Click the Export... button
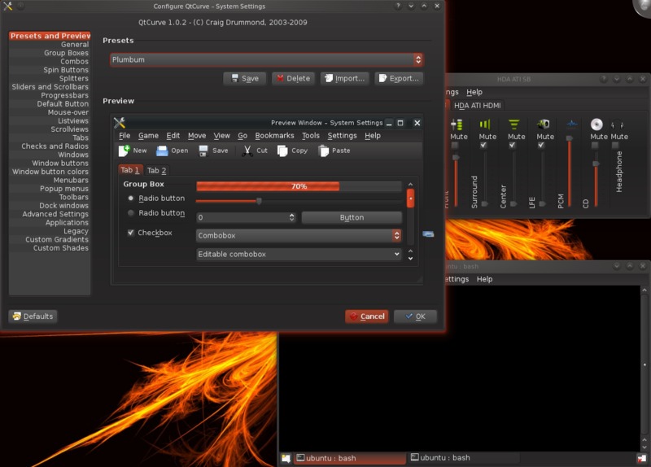 pos(399,78)
